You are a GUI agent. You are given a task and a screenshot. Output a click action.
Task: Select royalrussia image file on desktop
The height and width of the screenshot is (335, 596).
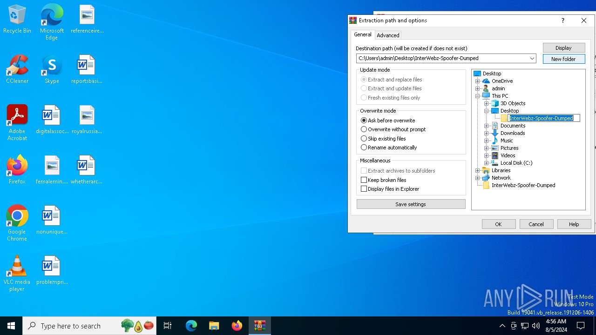point(87,120)
